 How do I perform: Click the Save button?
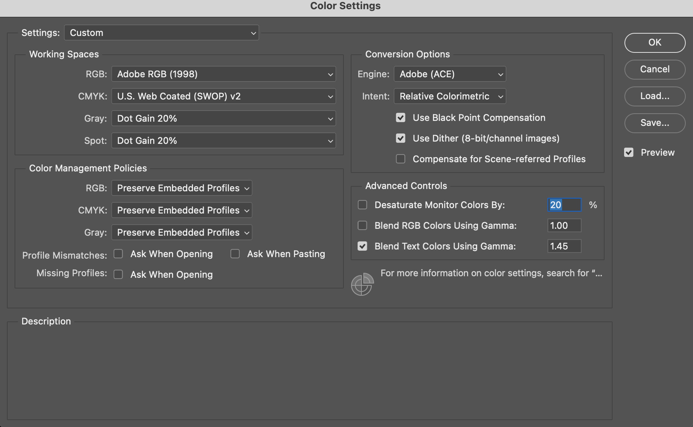[654, 123]
